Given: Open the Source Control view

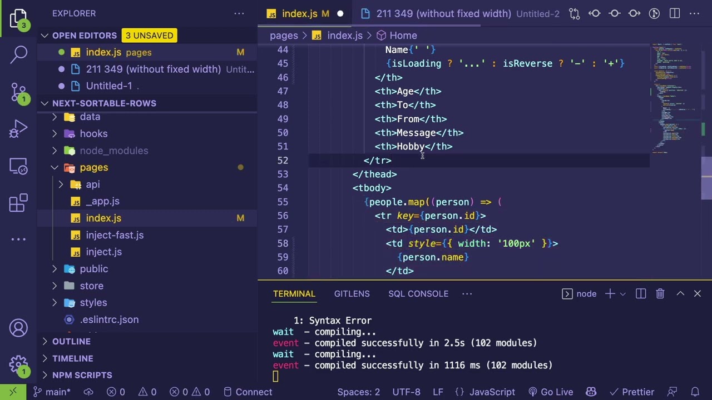Looking at the screenshot, I should pos(18,92).
